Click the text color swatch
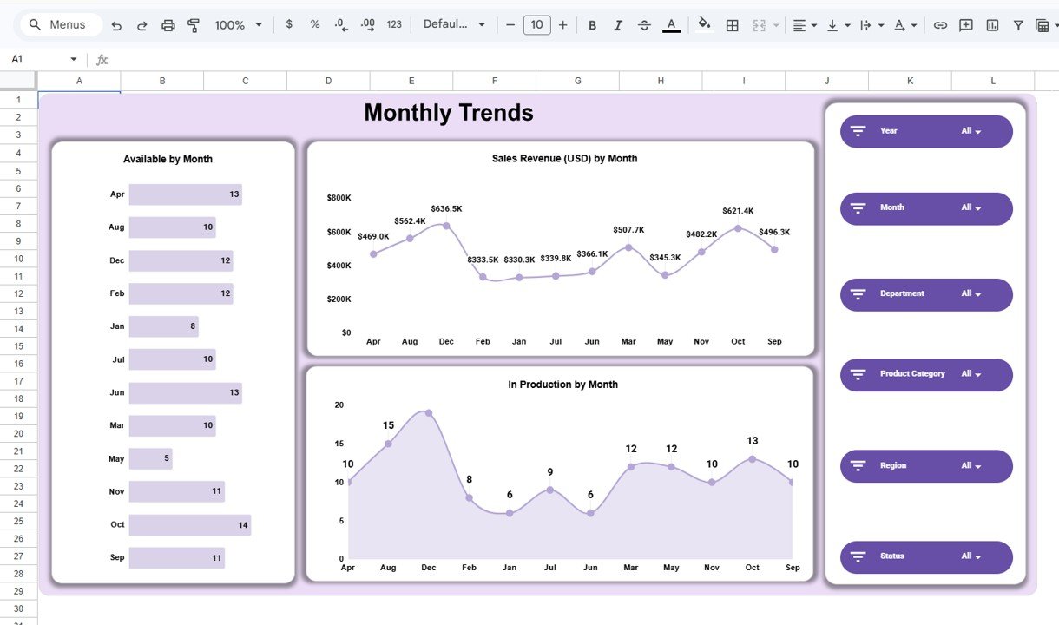 coord(671,24)
